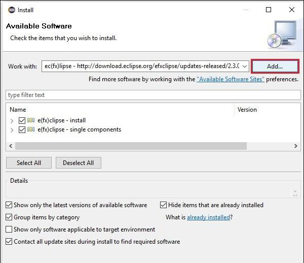This screenshot has height=263, width=304.
Task: Click the Available Software wizard banner image
Action: [x=282, y=35]
